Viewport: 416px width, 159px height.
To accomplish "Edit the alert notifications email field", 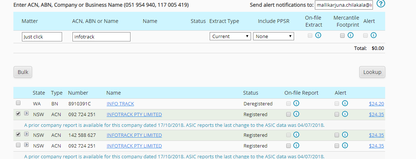I will click(344, 5).
